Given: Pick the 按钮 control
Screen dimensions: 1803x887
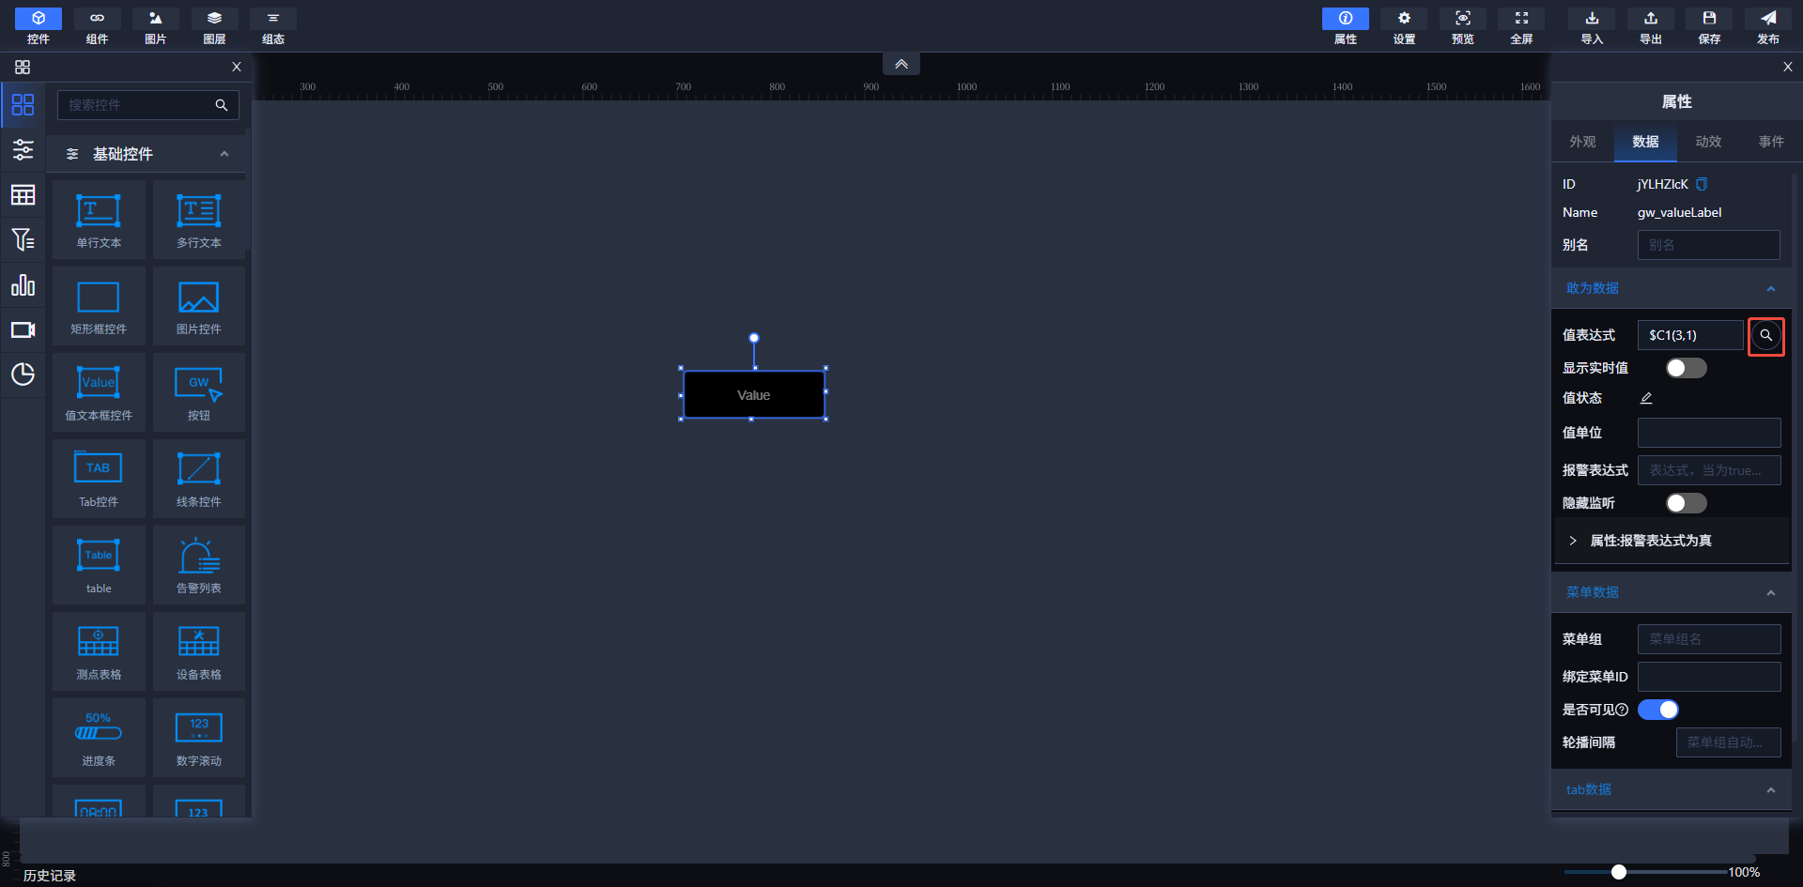Looking at the screenshot, I should pyautogui.click(x=199, y=392).
